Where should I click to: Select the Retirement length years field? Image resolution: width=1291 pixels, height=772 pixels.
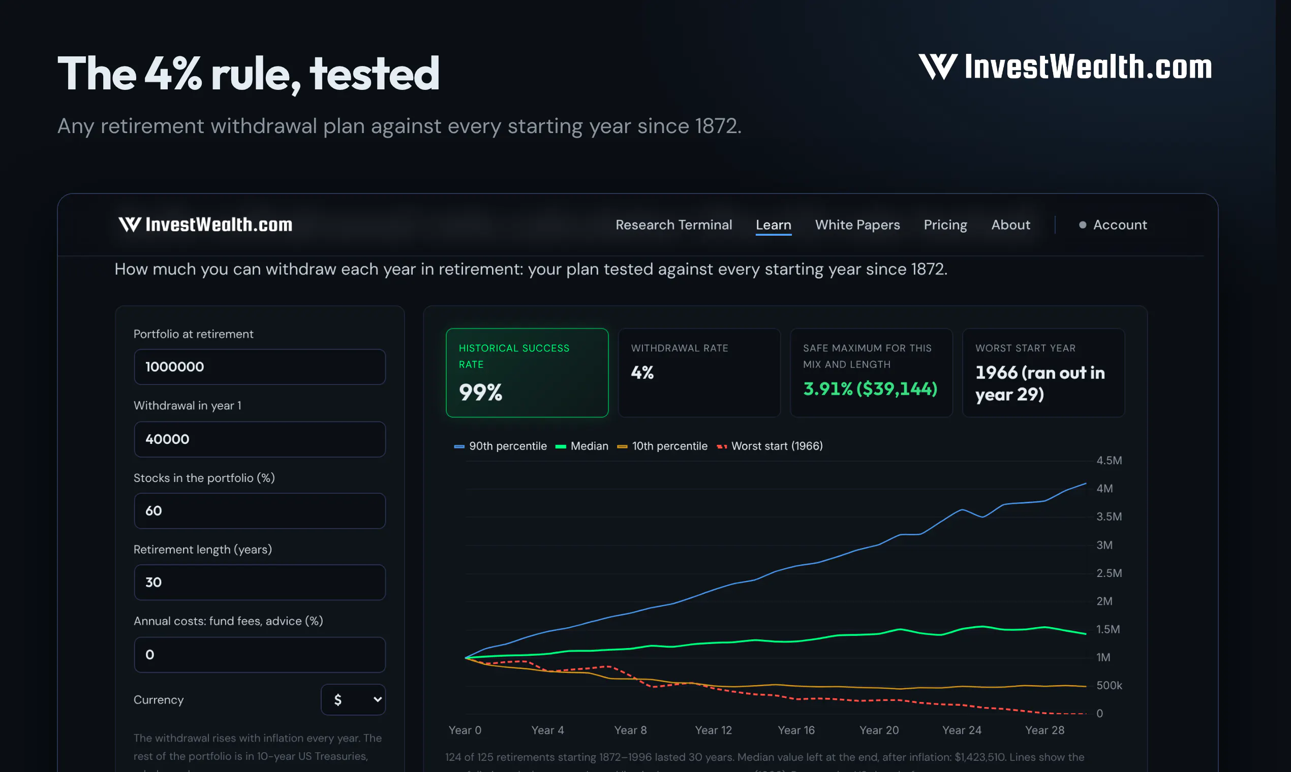260,582
